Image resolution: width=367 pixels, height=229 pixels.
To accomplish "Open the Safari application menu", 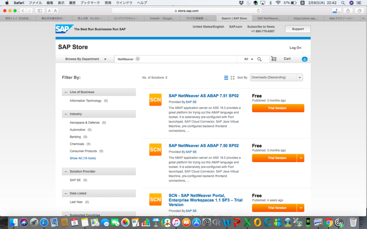I will tap(19, 3).
